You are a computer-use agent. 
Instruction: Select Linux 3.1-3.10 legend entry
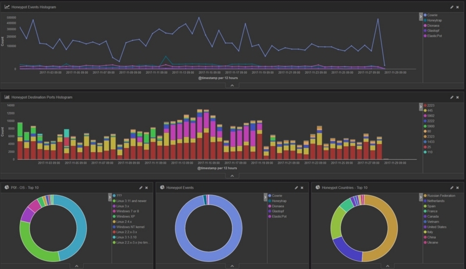[x=126, y=237]
